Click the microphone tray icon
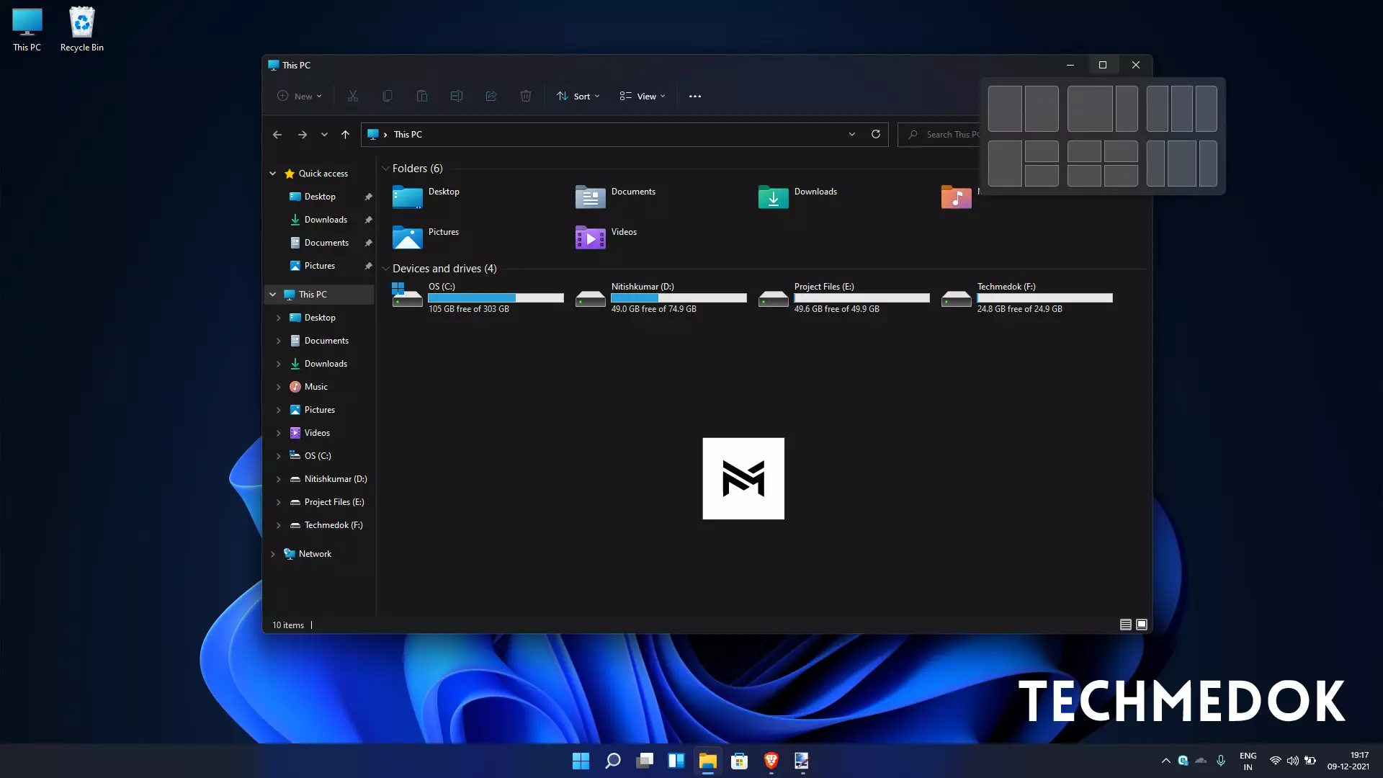 coord(1221,761)
